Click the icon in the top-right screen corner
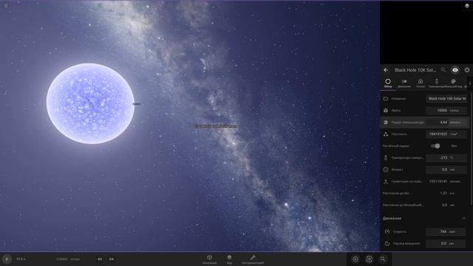Image resolution: width=473 pixels, height=266 pixels. coord(467,6)
